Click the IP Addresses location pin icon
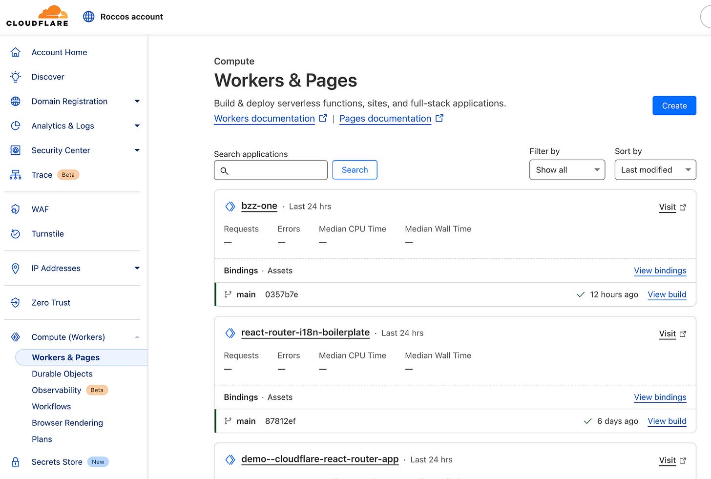Viewport: 711px width, 479px height. tap(16, 268)
